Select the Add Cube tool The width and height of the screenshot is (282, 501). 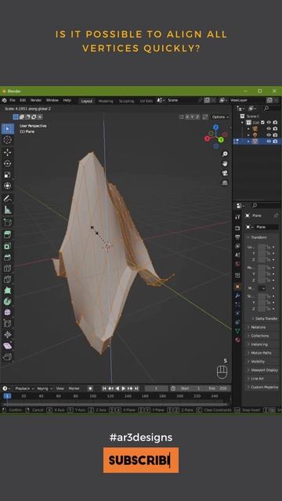7,222
